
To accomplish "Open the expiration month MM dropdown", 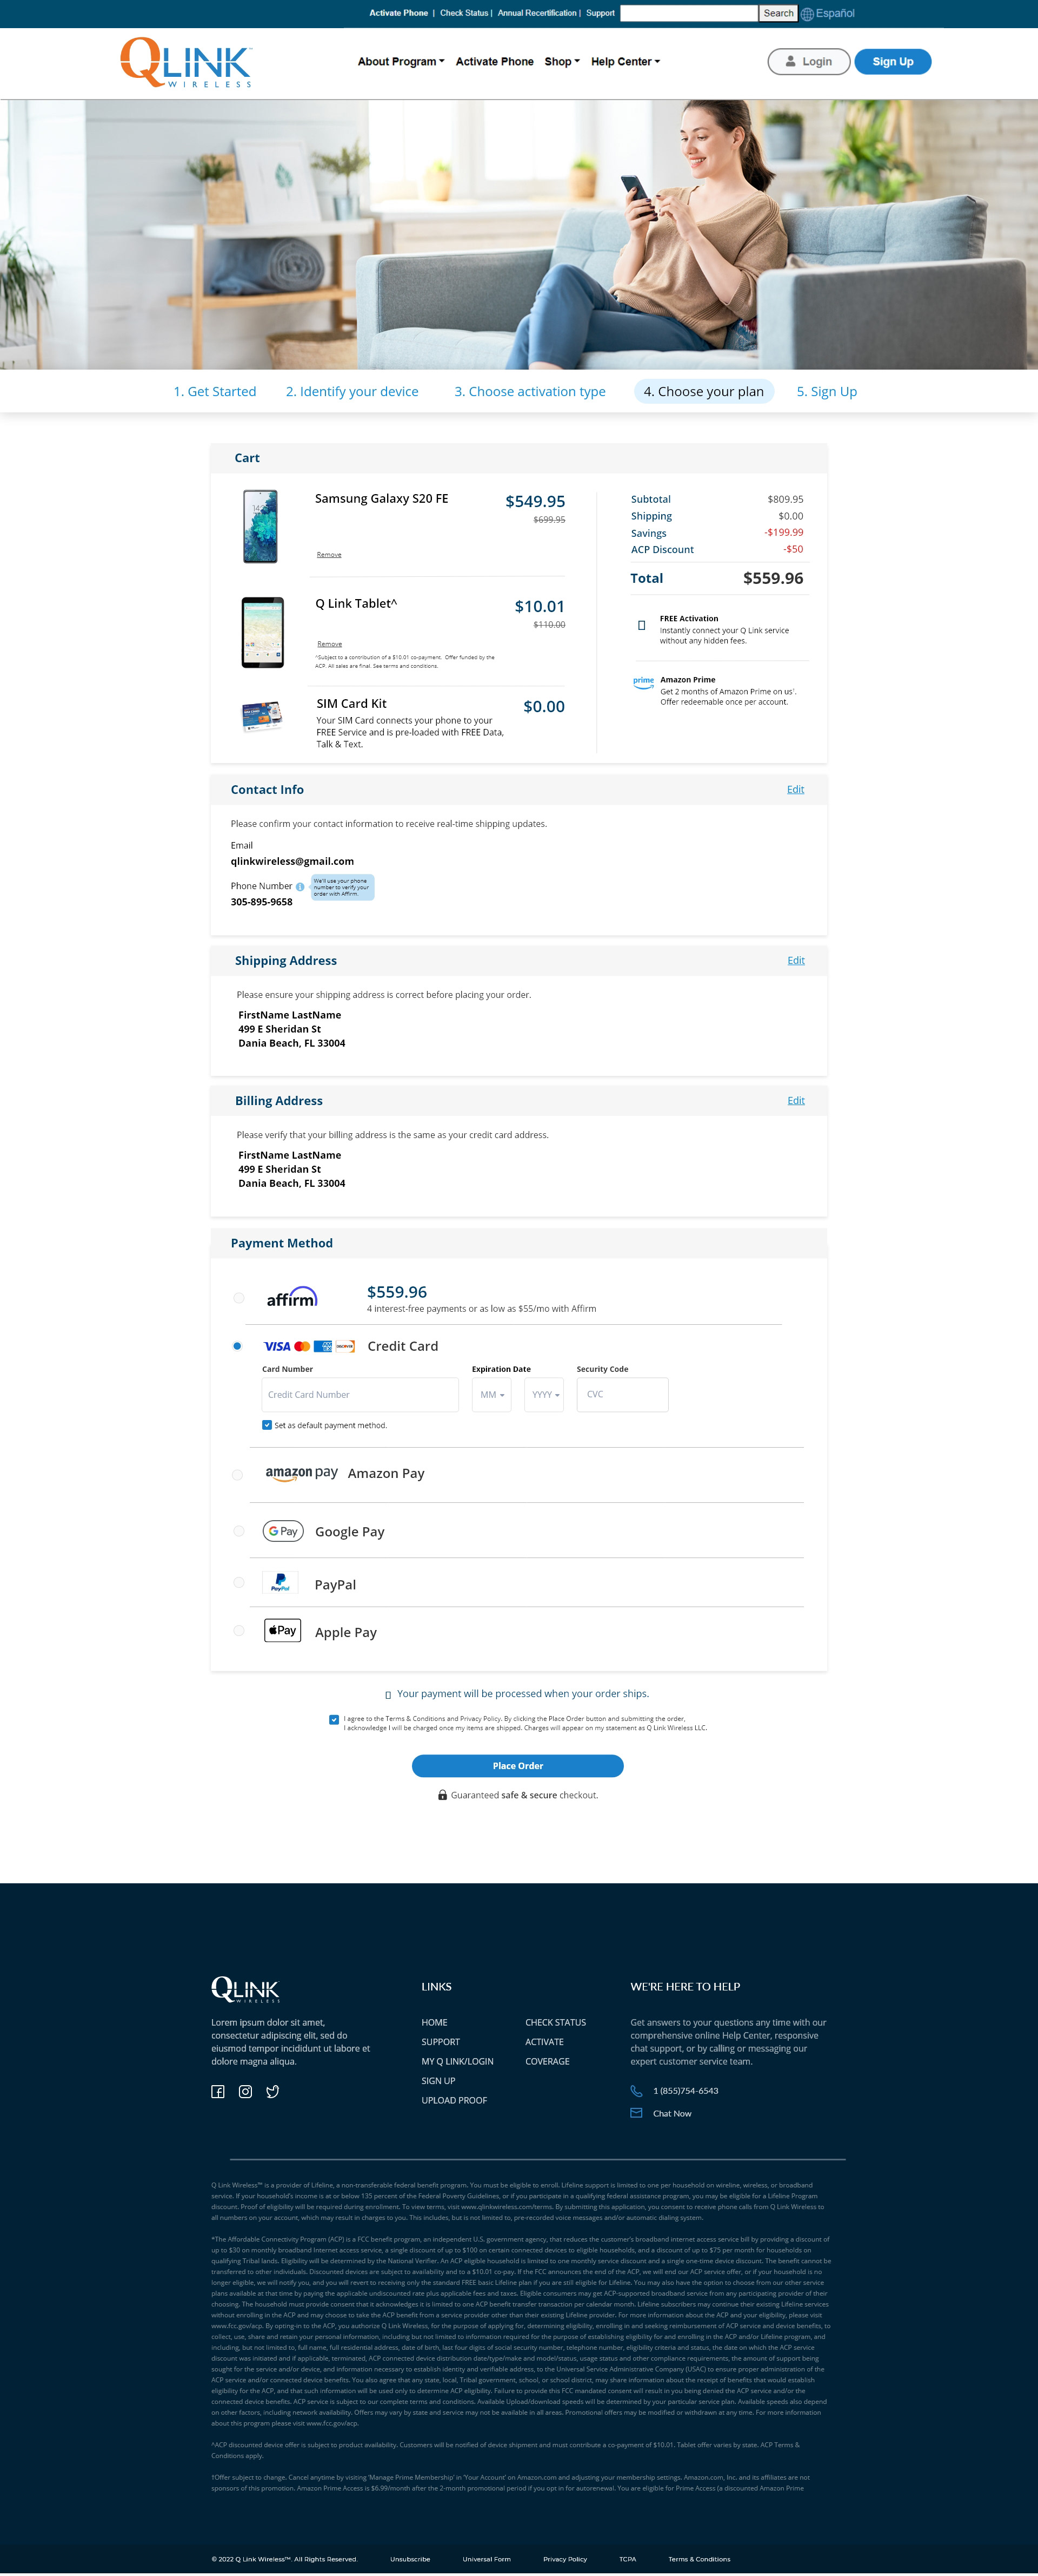I will [491, 1394].
